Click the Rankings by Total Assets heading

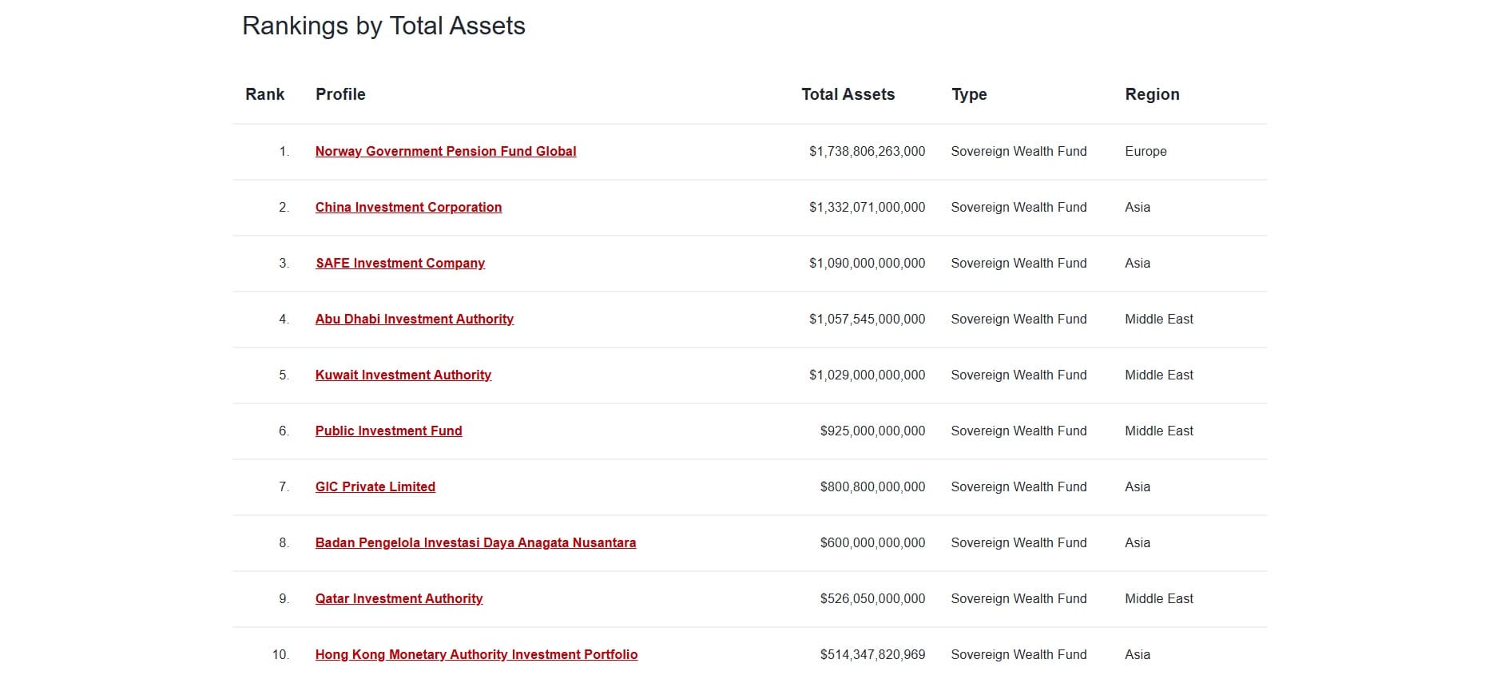click(x=383, y=26)
